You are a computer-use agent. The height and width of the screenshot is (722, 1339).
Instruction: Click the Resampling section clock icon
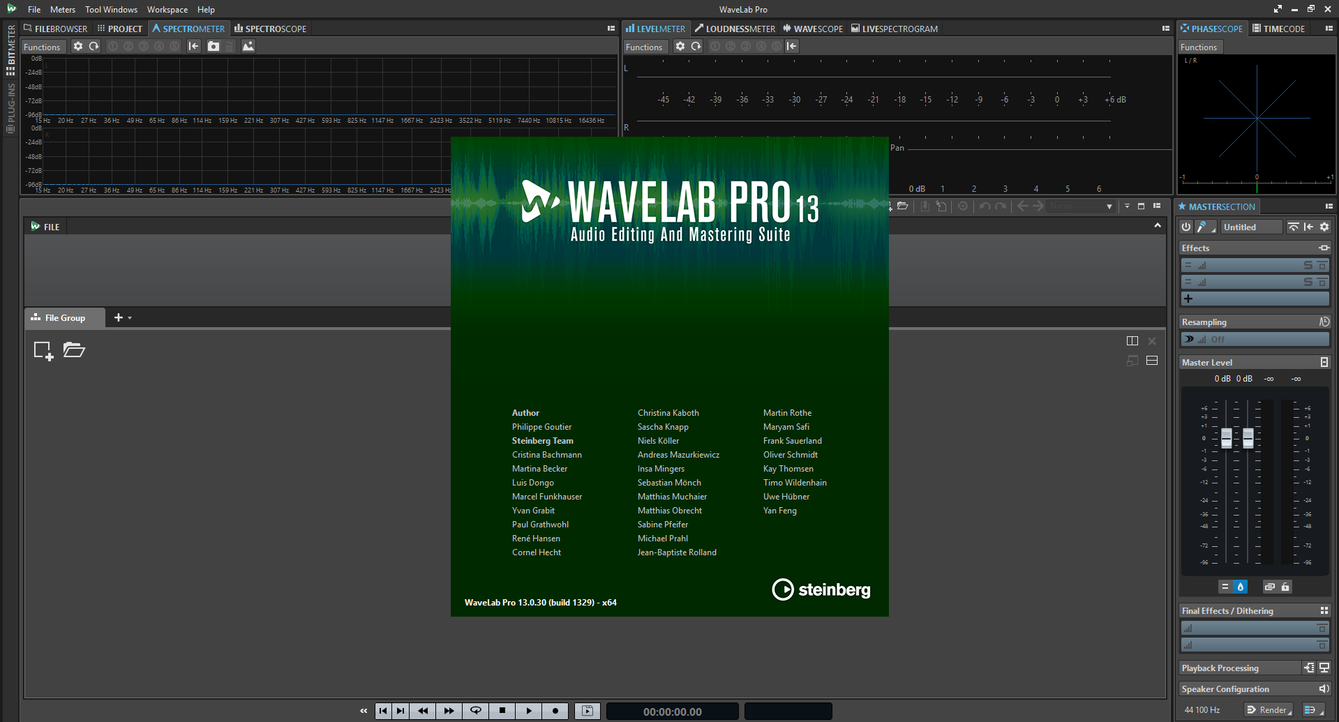point(1324,322)
